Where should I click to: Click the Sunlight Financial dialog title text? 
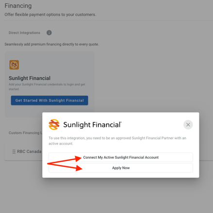coord(92,125)
